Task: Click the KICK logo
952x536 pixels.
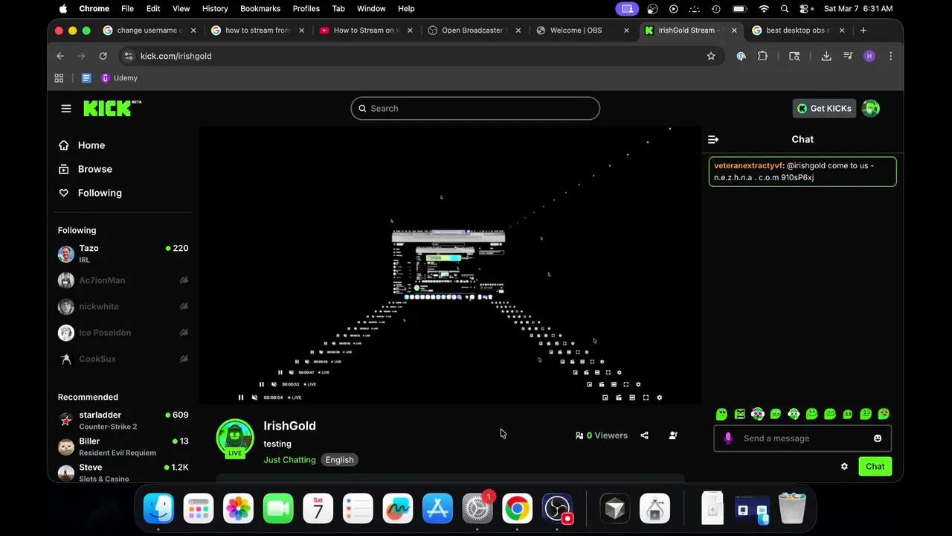Action: point(112,109)
